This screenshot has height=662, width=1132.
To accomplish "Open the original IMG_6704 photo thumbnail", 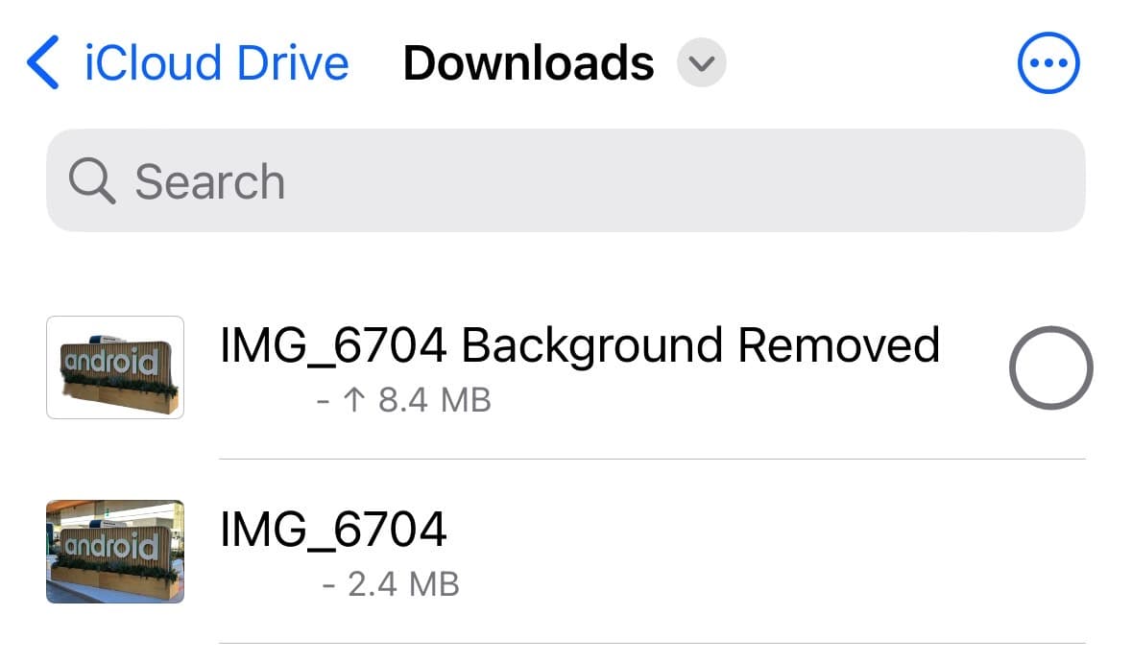I will pyautogui.click(x=115, y=551).
